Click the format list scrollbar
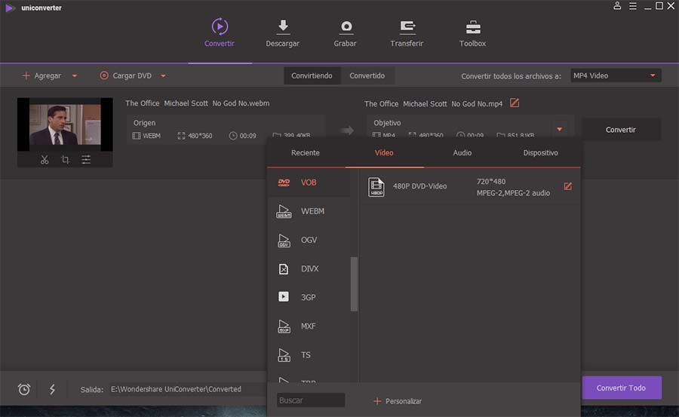The width and height of the screenshot is (679, 417). point(355,284)
